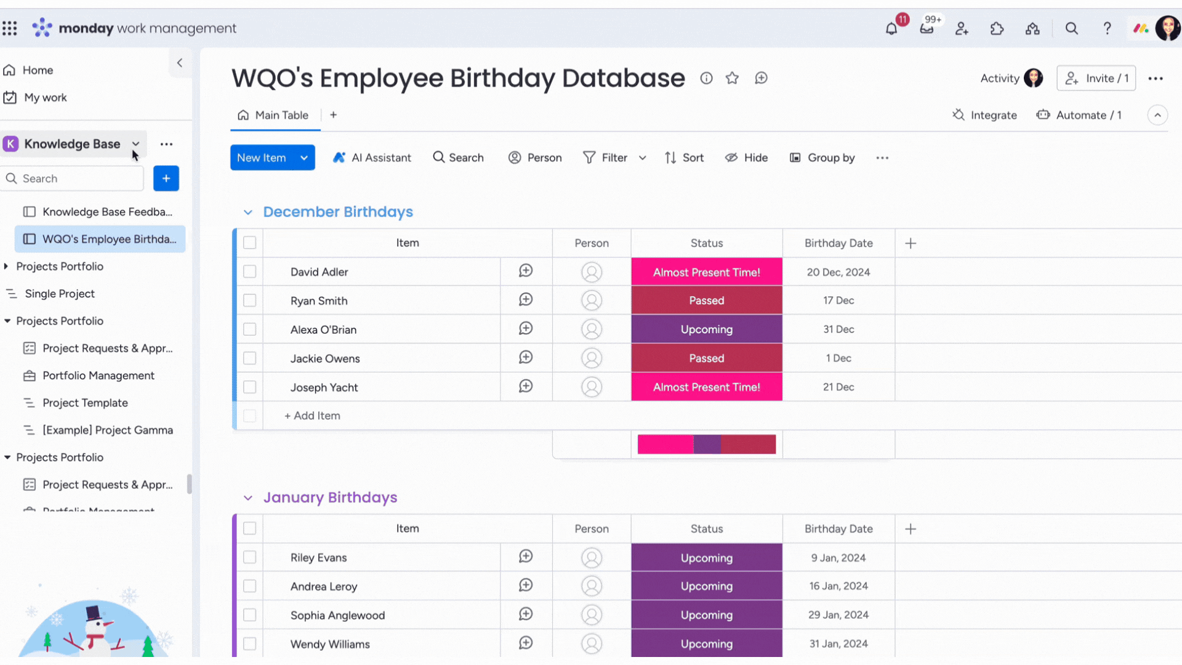Open the AI Assistant
1182x665 pixels.
(x=372, y=158)
